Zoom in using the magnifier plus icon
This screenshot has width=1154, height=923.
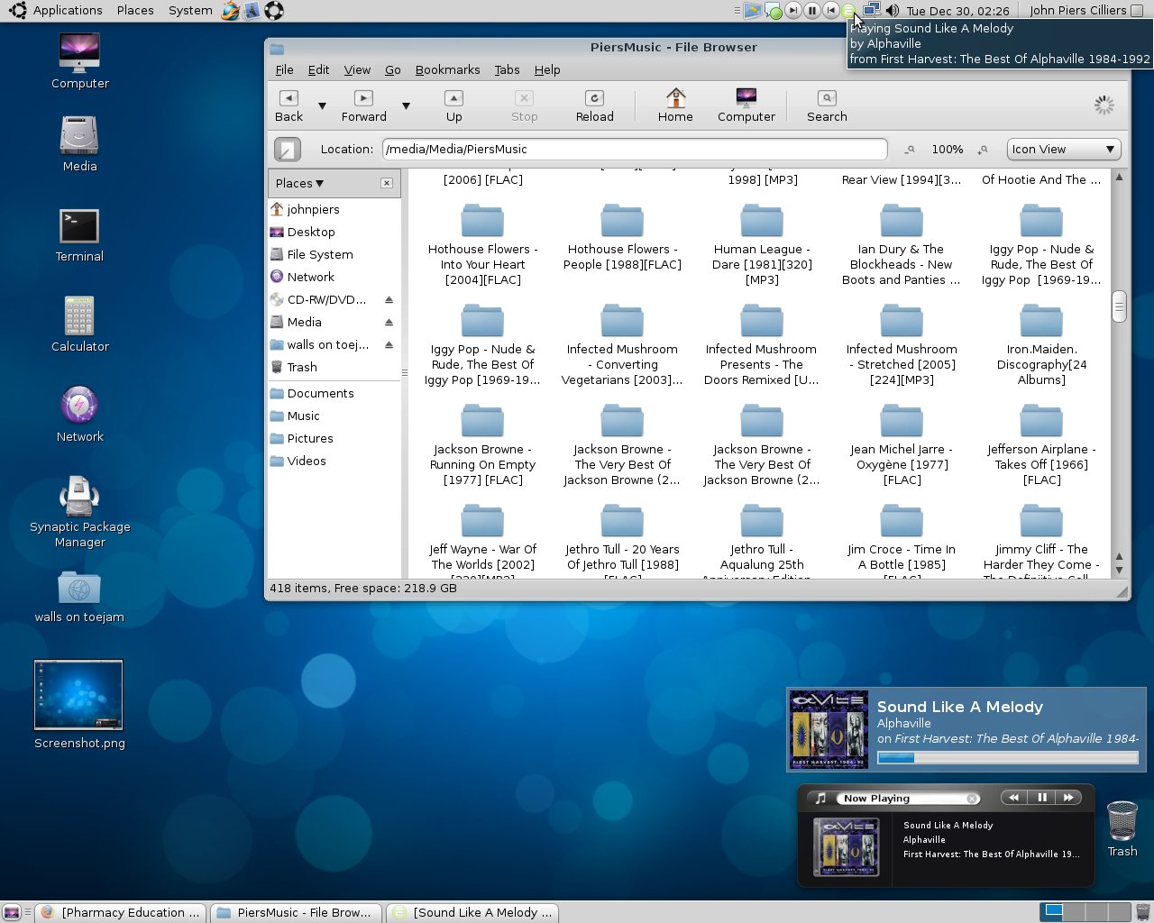[x=984, y=150]
